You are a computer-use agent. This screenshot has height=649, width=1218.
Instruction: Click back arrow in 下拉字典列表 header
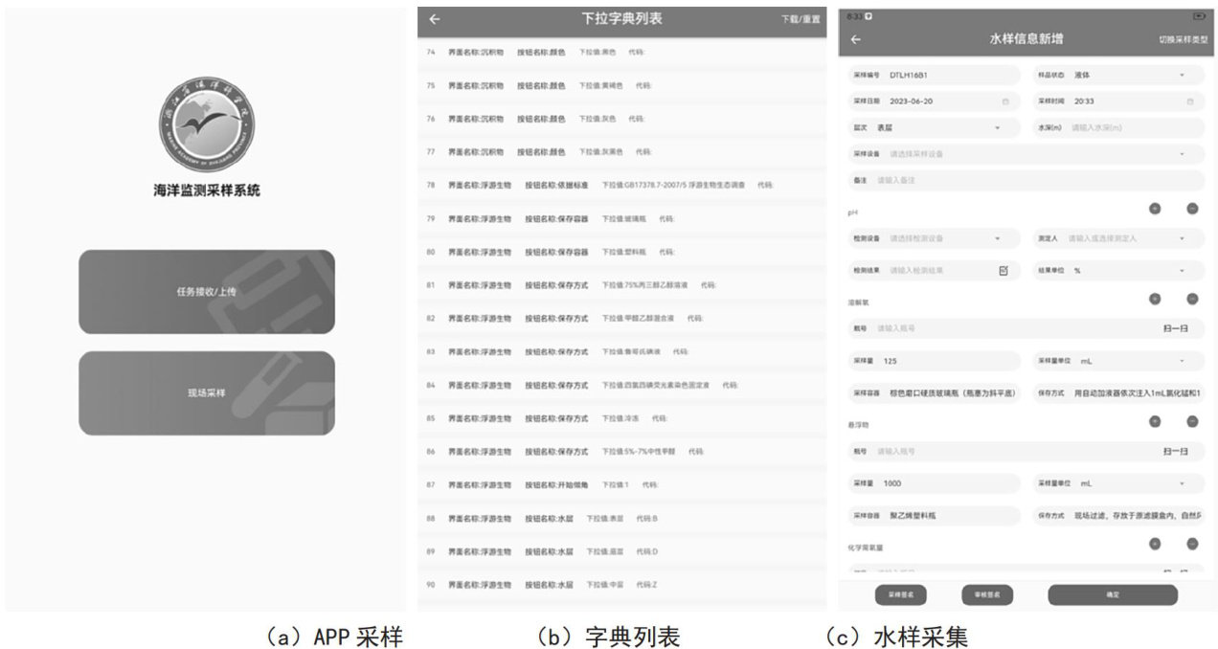tap(435, 19)
